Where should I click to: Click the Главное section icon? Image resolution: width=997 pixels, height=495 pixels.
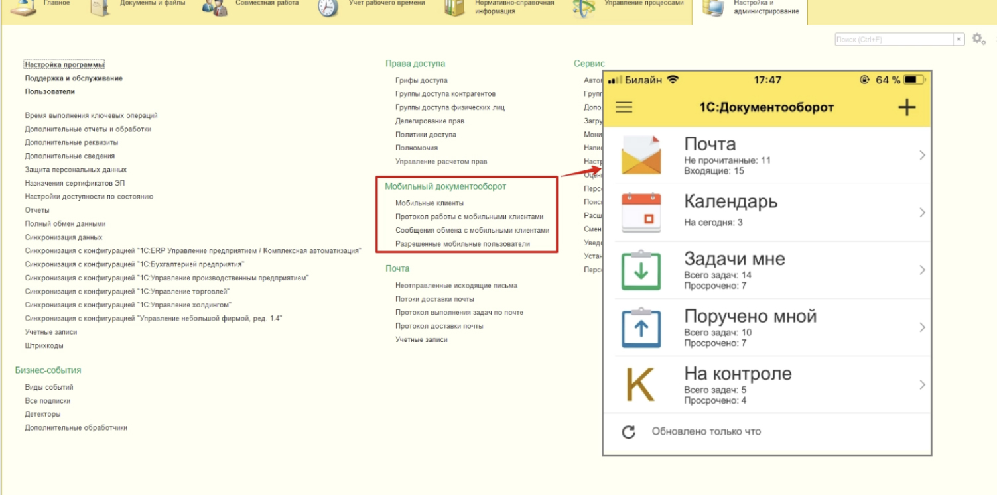[x=23, y=7]
